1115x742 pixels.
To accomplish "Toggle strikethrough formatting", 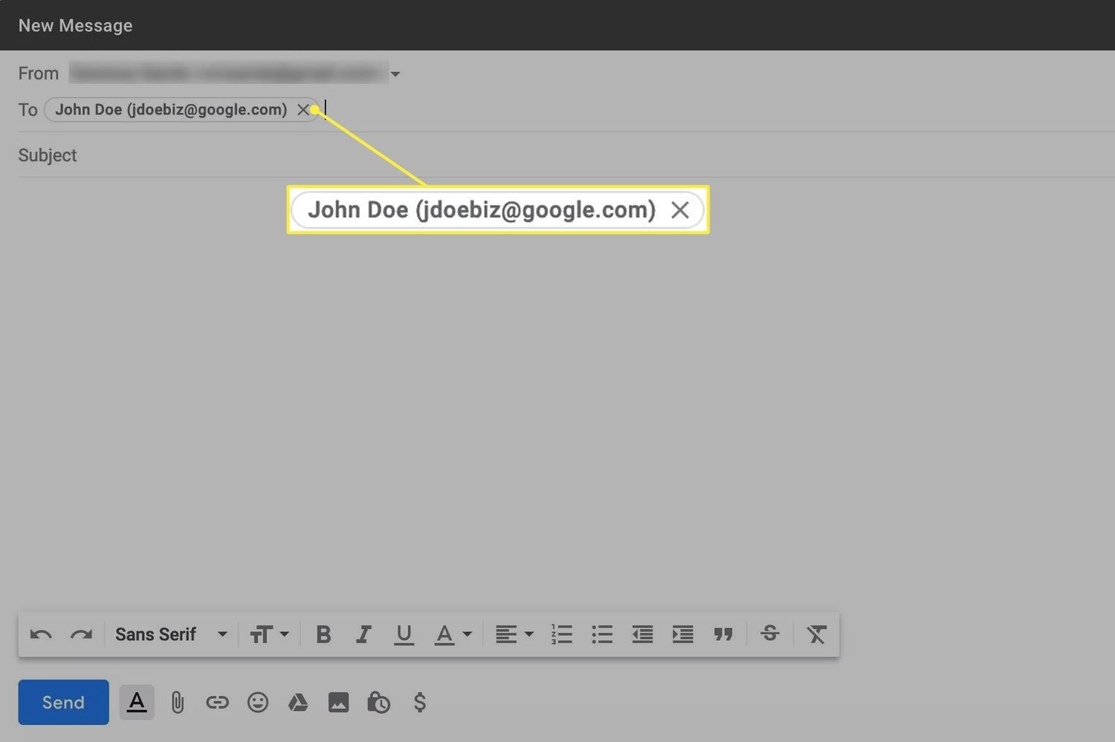I will 770,634.
